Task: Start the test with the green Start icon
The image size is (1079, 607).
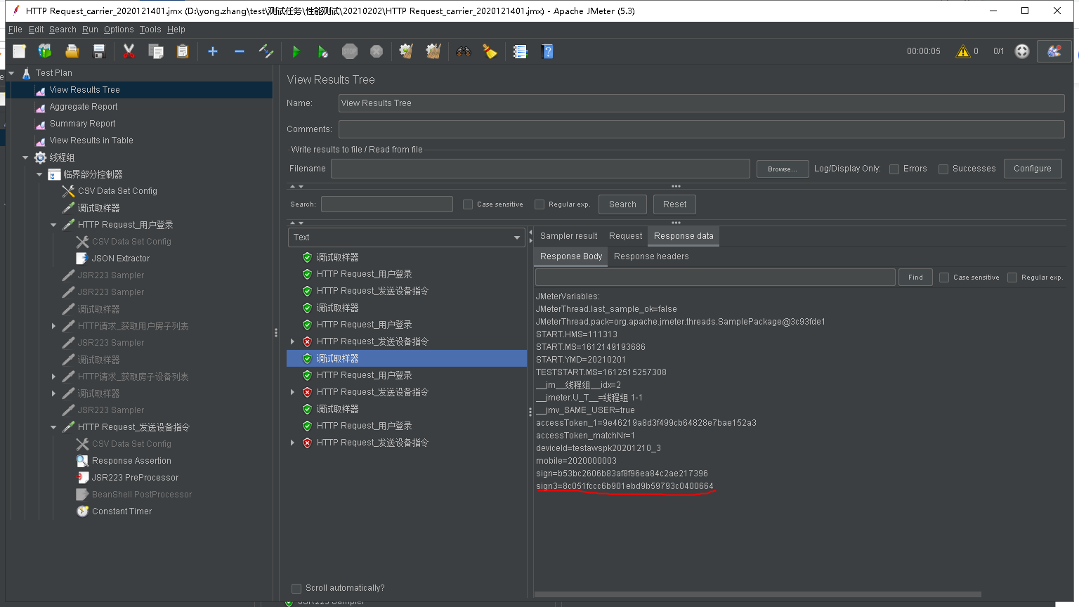Action: pyautogui.click(x=296, y=51)
